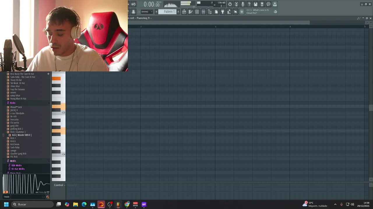Toggle the pattern/song loop mode button

coord(133,4)
